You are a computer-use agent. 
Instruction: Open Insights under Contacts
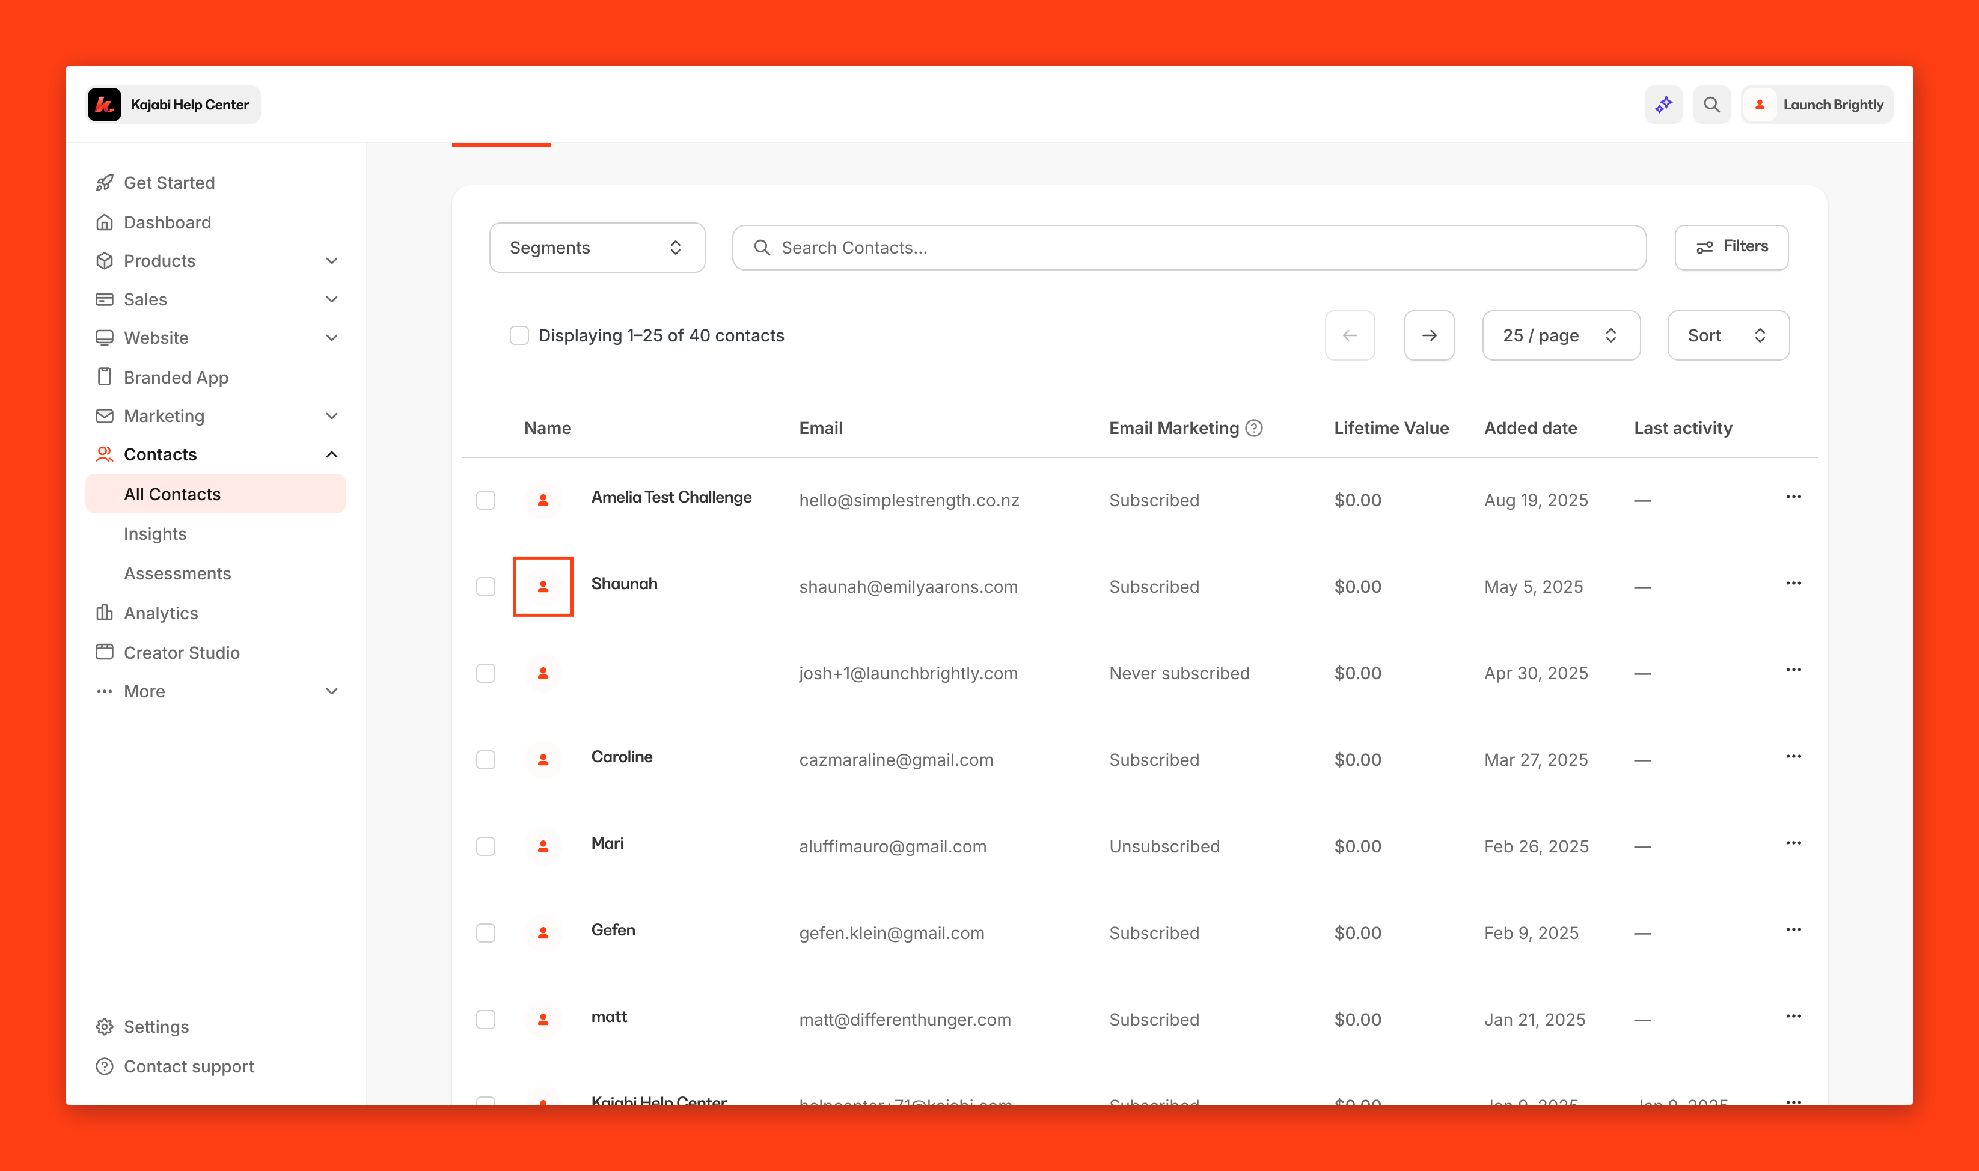tap(156, 534)
